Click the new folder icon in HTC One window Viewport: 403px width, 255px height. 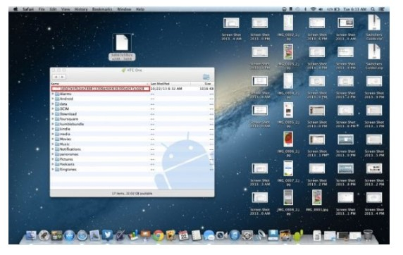[206, 77]
